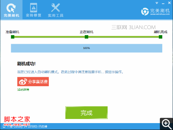
Task: Switch to the 变砖修复 tab
Action: (34, 10)
